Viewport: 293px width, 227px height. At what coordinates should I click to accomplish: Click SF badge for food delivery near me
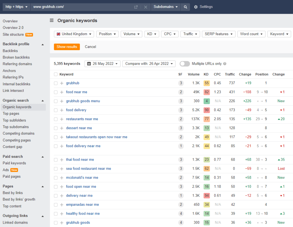[x=181, y=146]
